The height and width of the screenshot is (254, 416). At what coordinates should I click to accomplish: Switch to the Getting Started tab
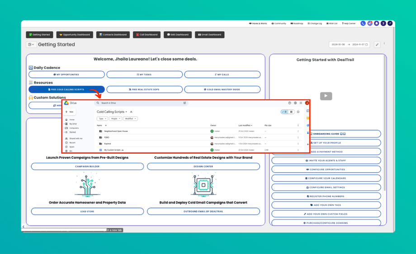click(39, 35)
